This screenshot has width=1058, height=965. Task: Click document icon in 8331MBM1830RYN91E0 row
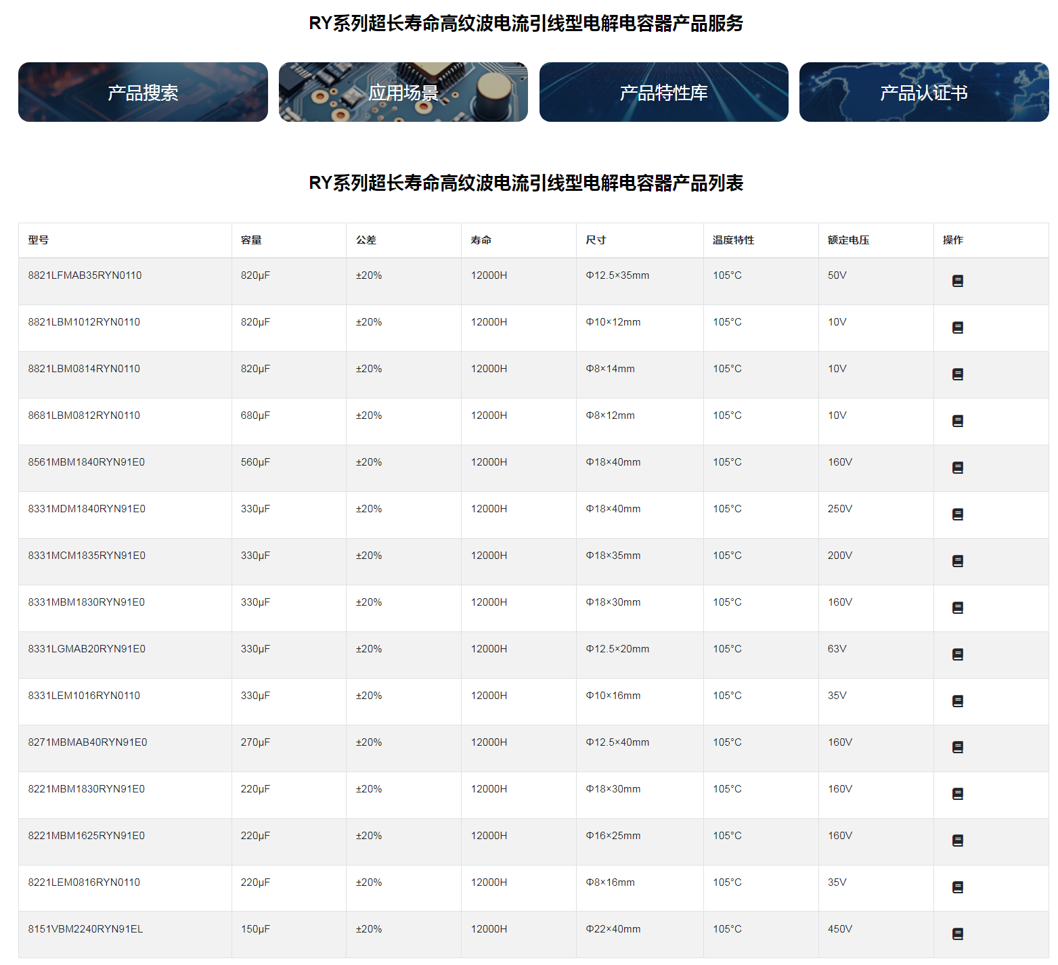(957, 608)
